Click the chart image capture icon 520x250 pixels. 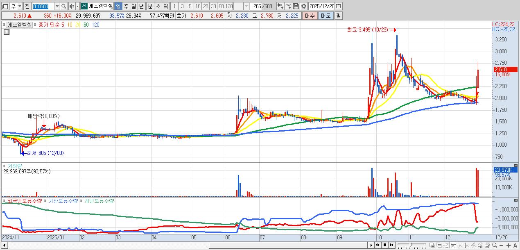tap(488, 245)
